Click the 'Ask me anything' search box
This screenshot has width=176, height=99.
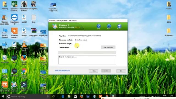(x=28, y=97)
